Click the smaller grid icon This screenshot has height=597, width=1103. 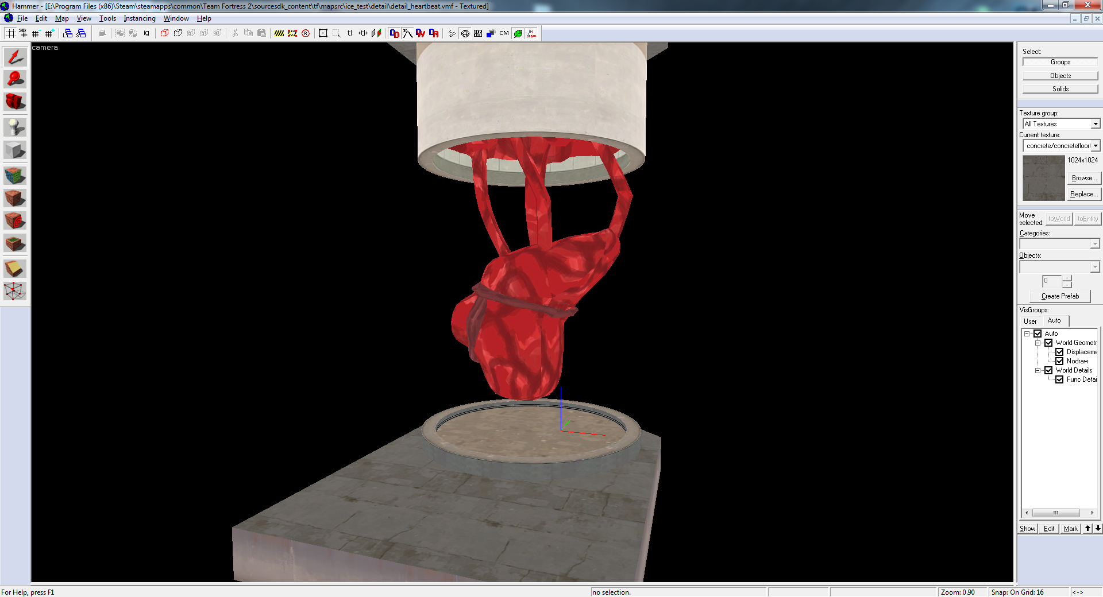(36, 33)
